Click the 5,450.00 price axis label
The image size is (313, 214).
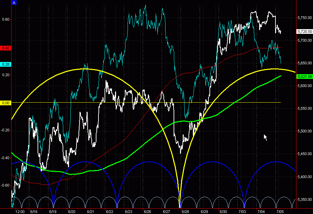[x=305, y=154]
